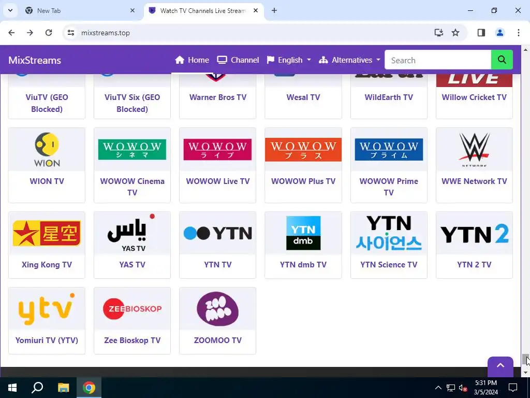Go to Home in navbar
The height and width of the screenshot is (398, 530).
point(192,60)
